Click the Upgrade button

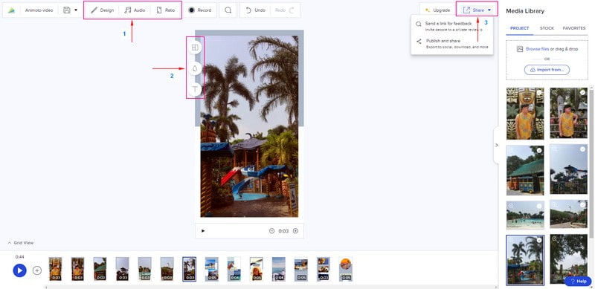(437, 10)
